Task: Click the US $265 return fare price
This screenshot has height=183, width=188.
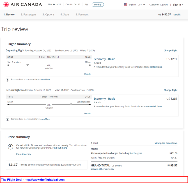Action: [171, 99]
